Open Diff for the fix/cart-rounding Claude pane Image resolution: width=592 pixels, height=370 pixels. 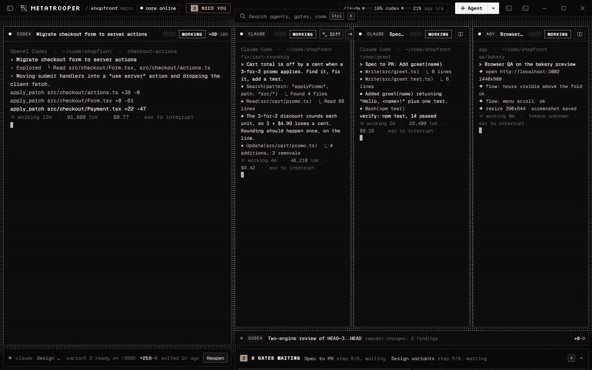(331, 34)
